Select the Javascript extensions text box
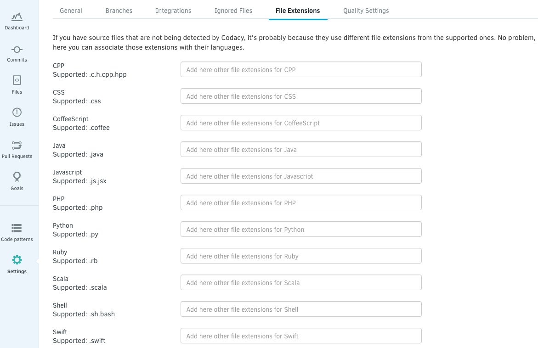 pos(301,176)
